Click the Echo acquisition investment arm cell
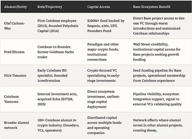This screenshot has width=192, height=139. click(x=58, y=99)
